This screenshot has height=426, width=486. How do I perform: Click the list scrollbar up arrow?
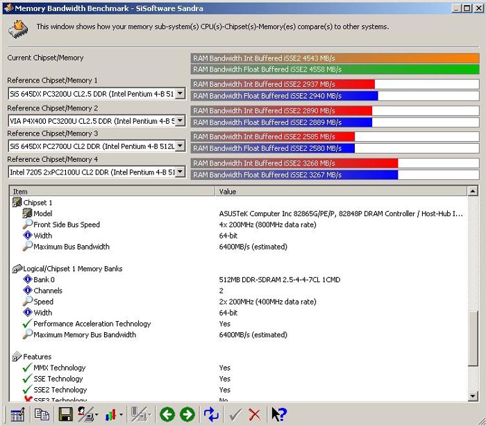(472, 191)
